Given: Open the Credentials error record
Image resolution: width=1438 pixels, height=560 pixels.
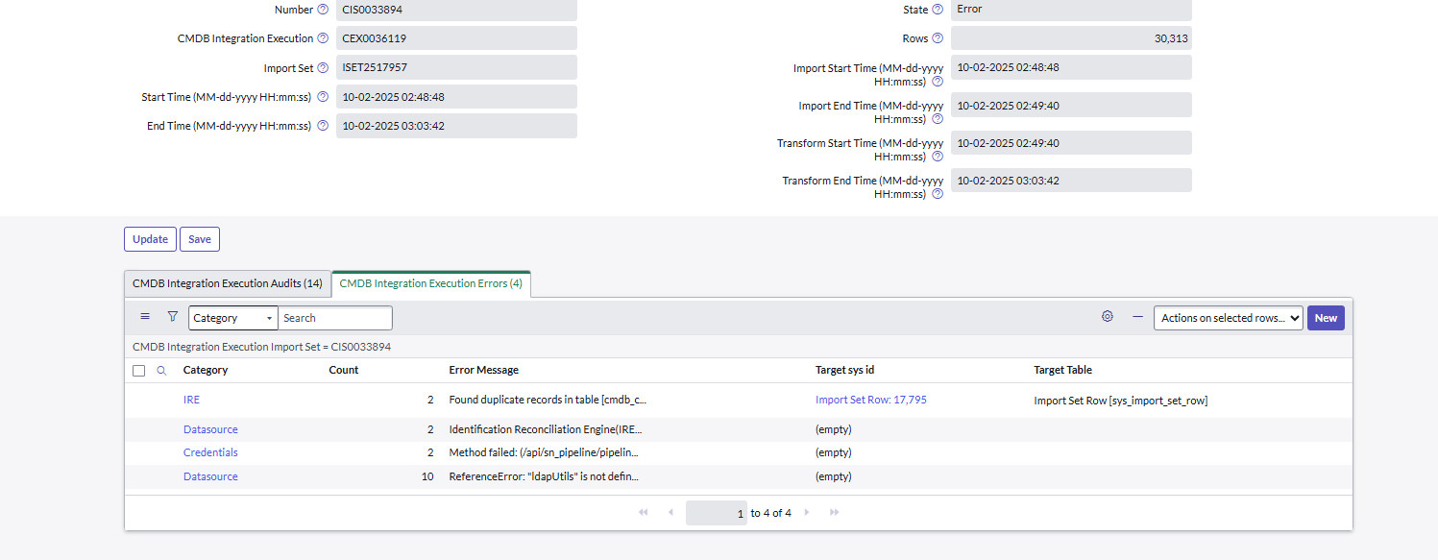Looking at the screenshot, I should [210, 452].
